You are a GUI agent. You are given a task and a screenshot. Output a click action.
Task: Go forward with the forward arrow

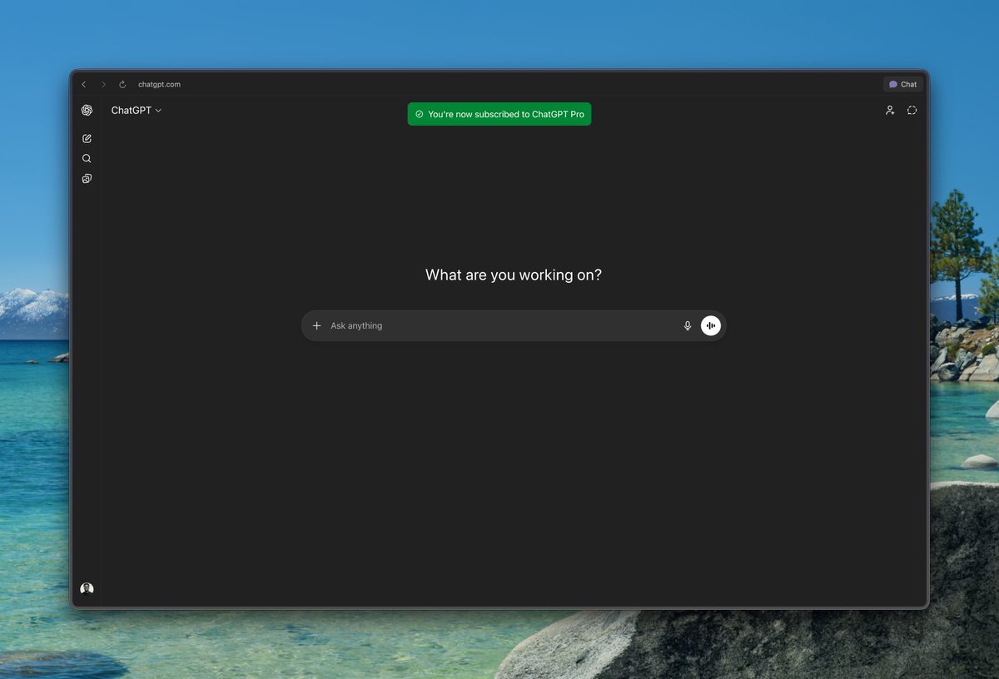click(x=103, y=84)
